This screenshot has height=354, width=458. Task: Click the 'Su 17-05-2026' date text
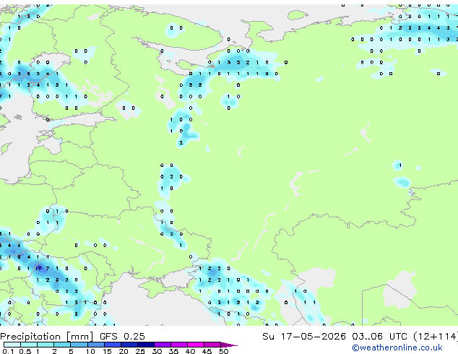point(304,337)
